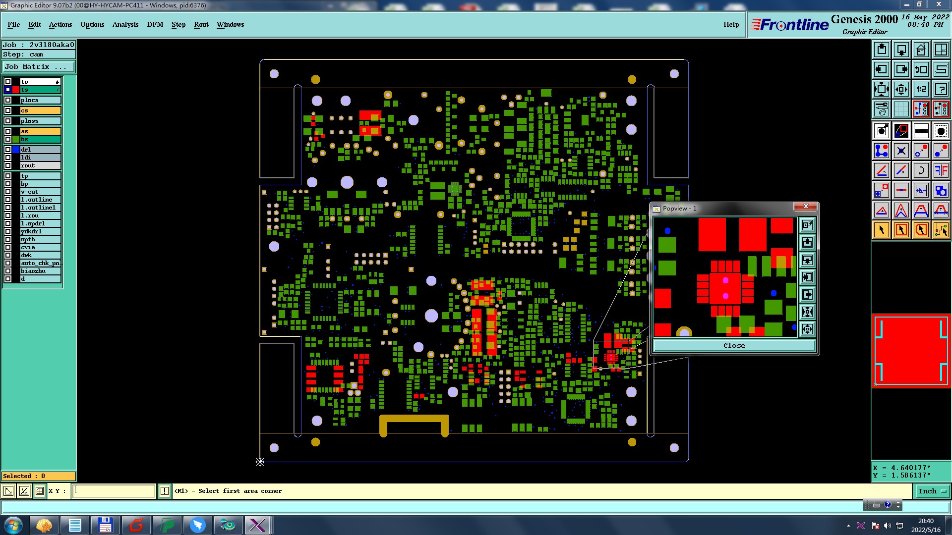Click the 1:2 zoom ratio icon

(x=921, y=89)
